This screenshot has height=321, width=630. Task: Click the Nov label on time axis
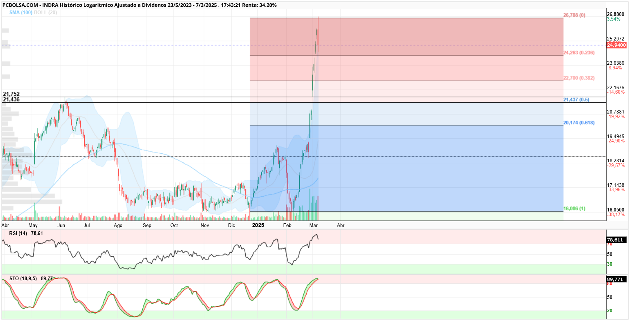[x=205, y=225]
